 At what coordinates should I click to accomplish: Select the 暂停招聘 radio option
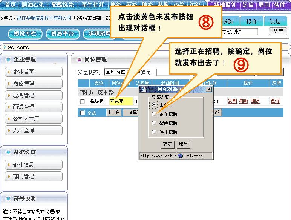point(153,123)
